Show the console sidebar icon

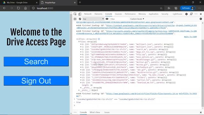click(75, 19)
